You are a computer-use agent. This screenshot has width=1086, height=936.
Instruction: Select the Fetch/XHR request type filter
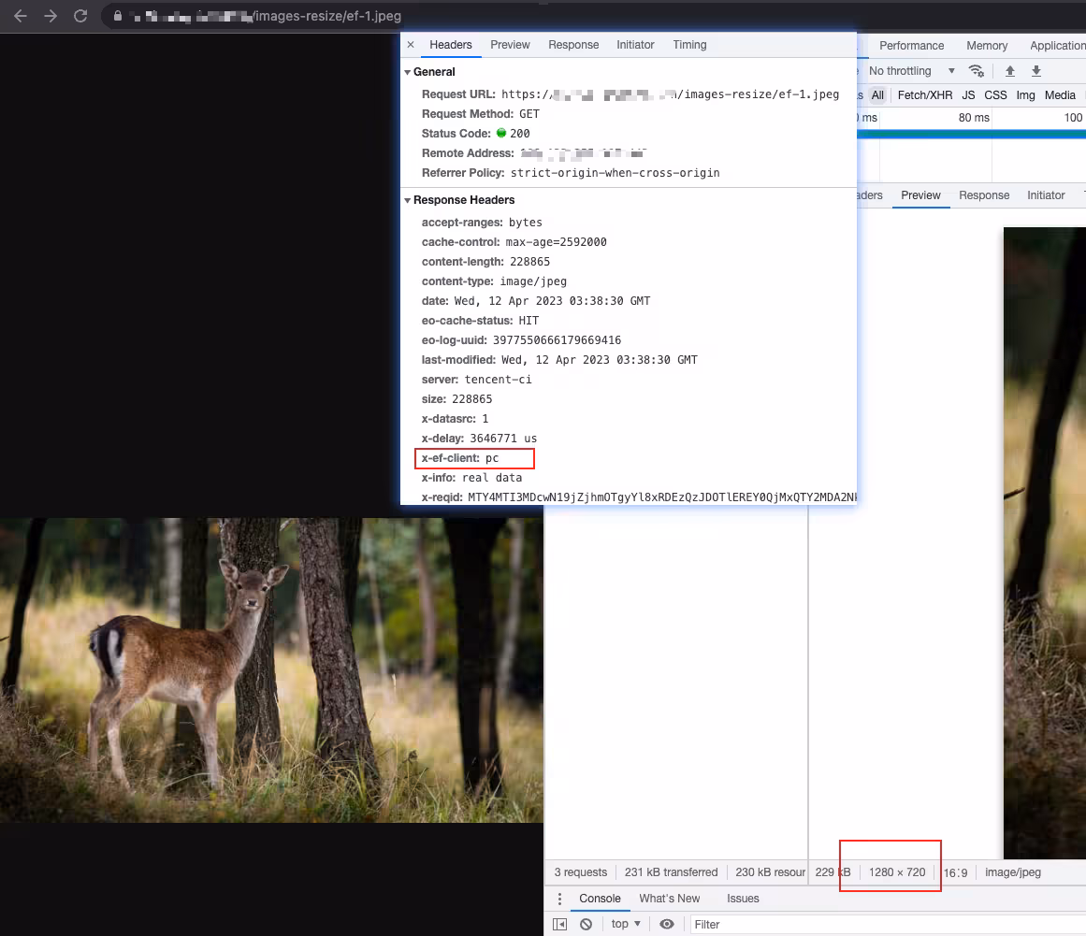pyautogui.click(x=924, y=94)
